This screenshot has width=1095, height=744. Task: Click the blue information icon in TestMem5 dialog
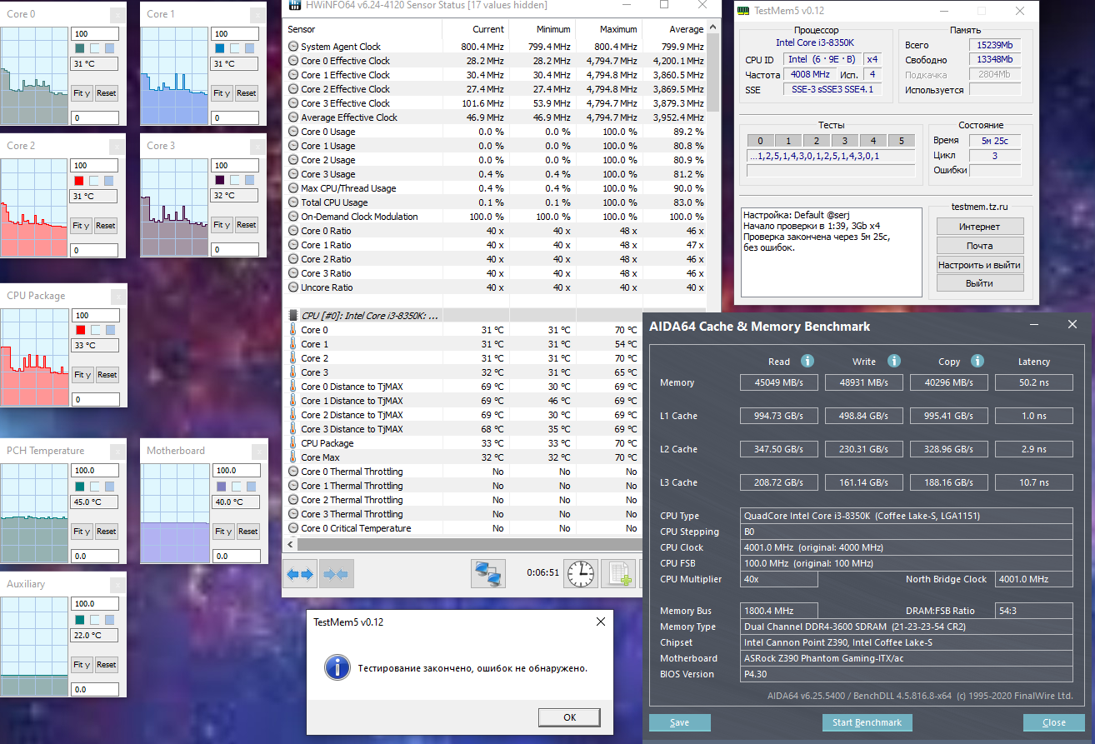(336, 667)
